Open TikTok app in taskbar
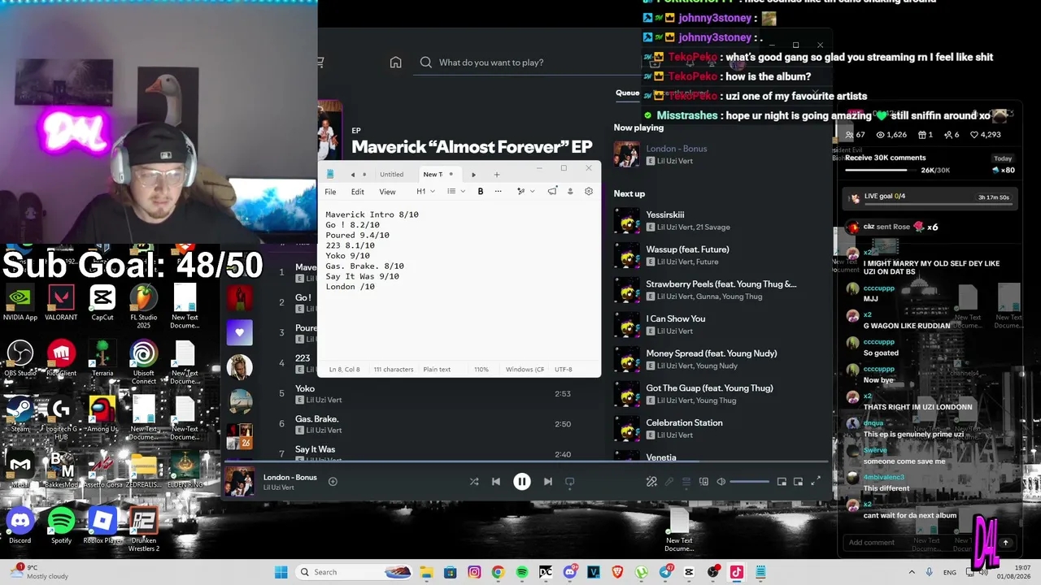 click(736, 572)
